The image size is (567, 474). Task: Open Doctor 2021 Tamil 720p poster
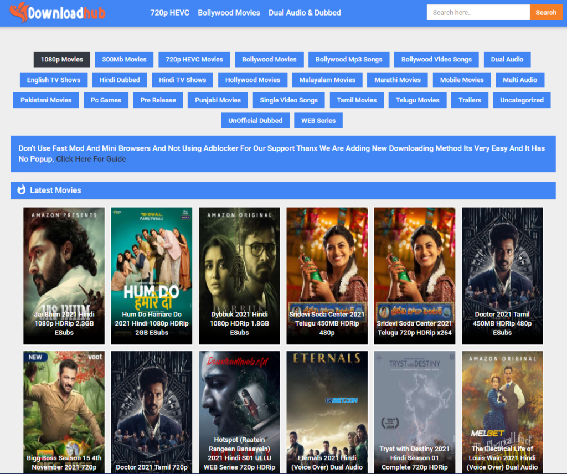152,412
